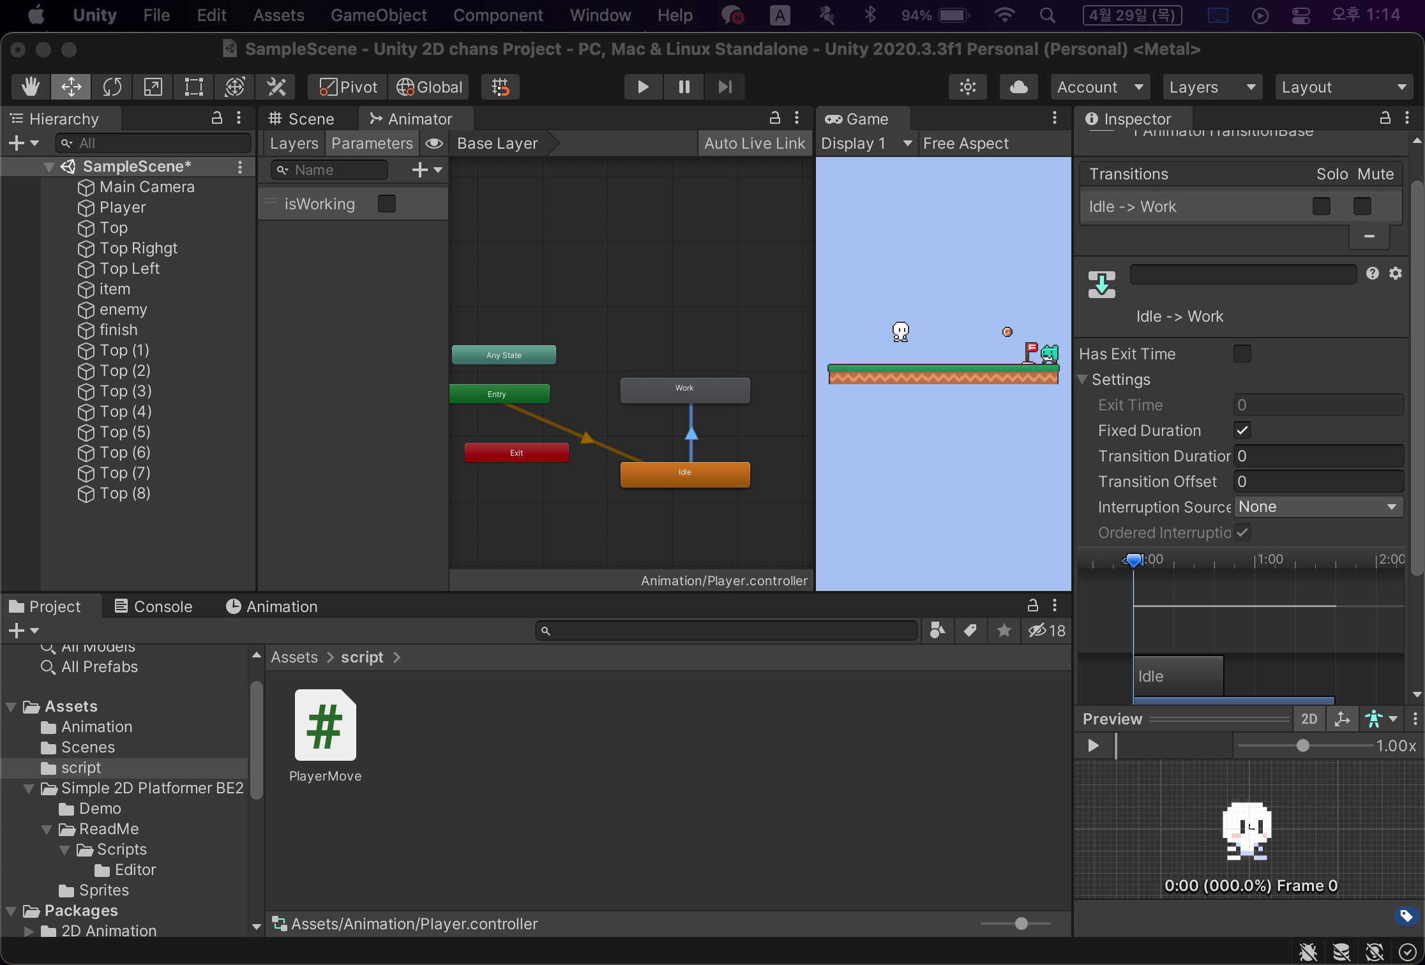Open the Layers dropdown in toolbar
The width and height of the screenshot is (1425, 965).
pyautogui.click(x=1211, y=87)
